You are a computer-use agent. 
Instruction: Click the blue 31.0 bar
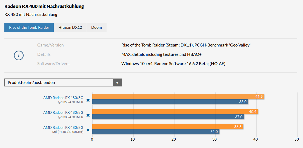tap(156, 132)
